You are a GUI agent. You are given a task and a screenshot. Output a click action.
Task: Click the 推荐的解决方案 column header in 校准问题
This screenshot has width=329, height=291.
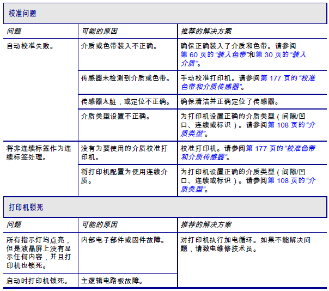click(252, 31)
